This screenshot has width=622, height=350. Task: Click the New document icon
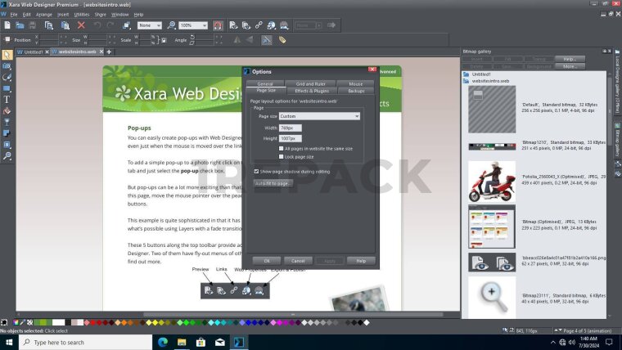coord(7,25)
